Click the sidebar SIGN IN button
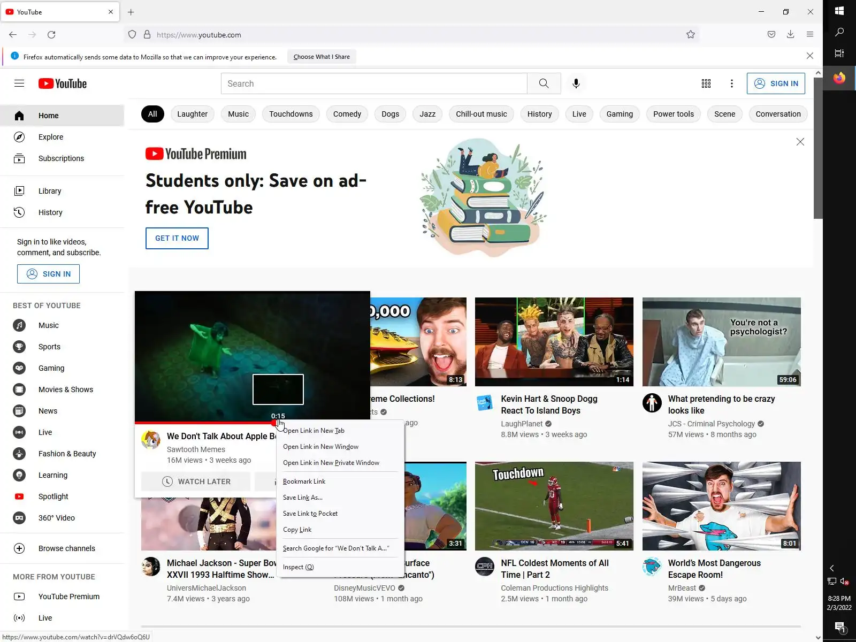Image resolution: width=856 pixels, height=642 pixels. tap(48, 274)
